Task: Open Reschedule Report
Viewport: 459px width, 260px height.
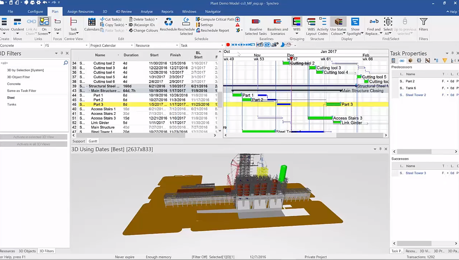Action: click(x=212, y=30)
